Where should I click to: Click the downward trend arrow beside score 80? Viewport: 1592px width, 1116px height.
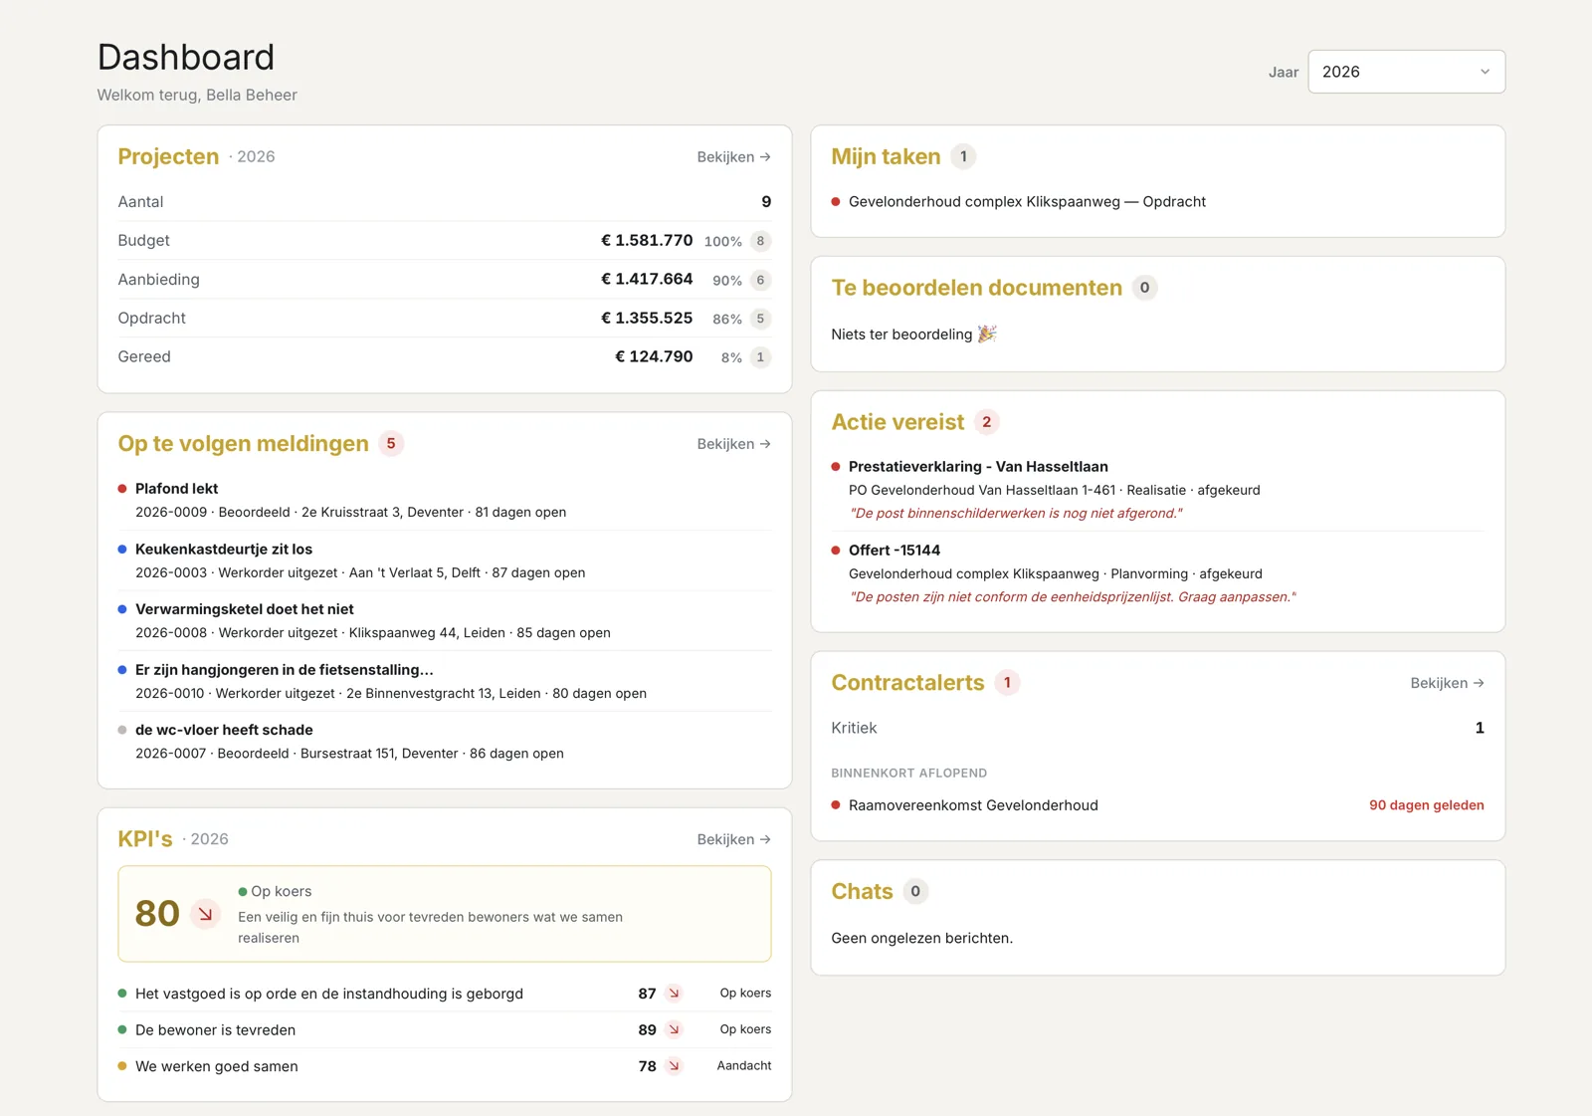coord(205,914)
